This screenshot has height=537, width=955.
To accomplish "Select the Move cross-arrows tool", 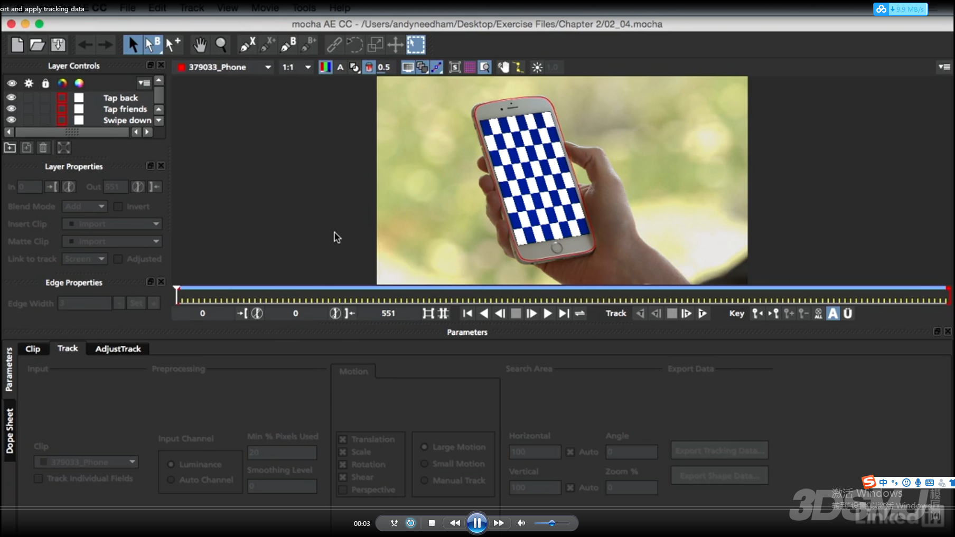I will click(x=395, y=45).
